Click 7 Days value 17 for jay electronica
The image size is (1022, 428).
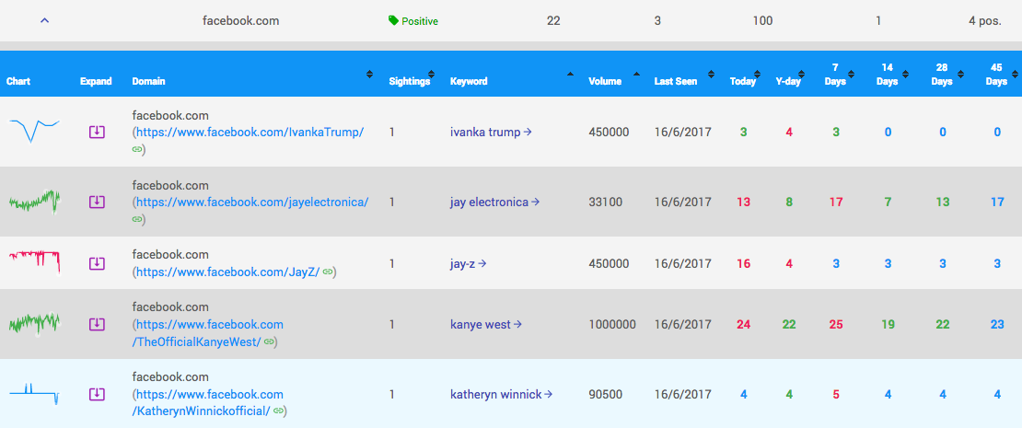pos(836,202)
